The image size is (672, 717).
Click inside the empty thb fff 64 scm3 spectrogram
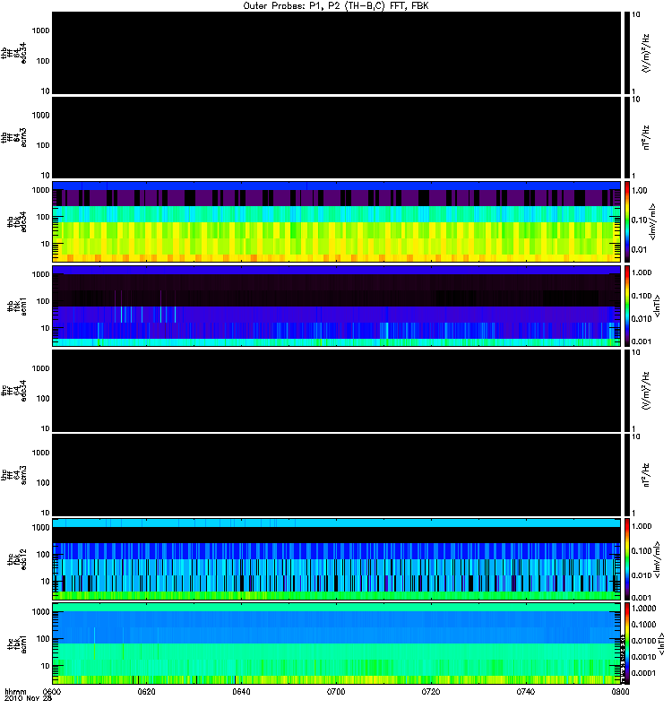pyautogui.click(x=336, y=138)
